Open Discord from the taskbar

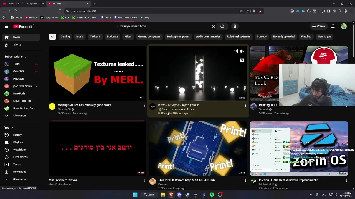point(179,195)
